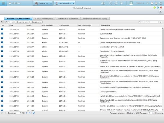Select YouTube 1.0.20 installed entry

point(81,106)
